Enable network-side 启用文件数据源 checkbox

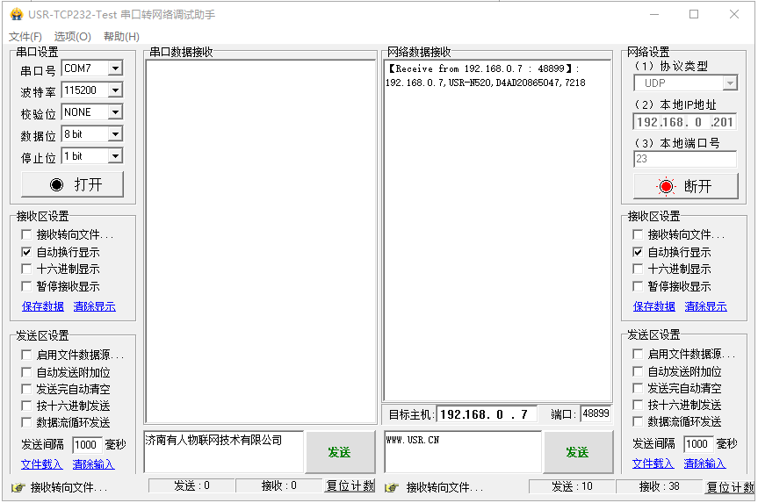[x=638, y=354]
